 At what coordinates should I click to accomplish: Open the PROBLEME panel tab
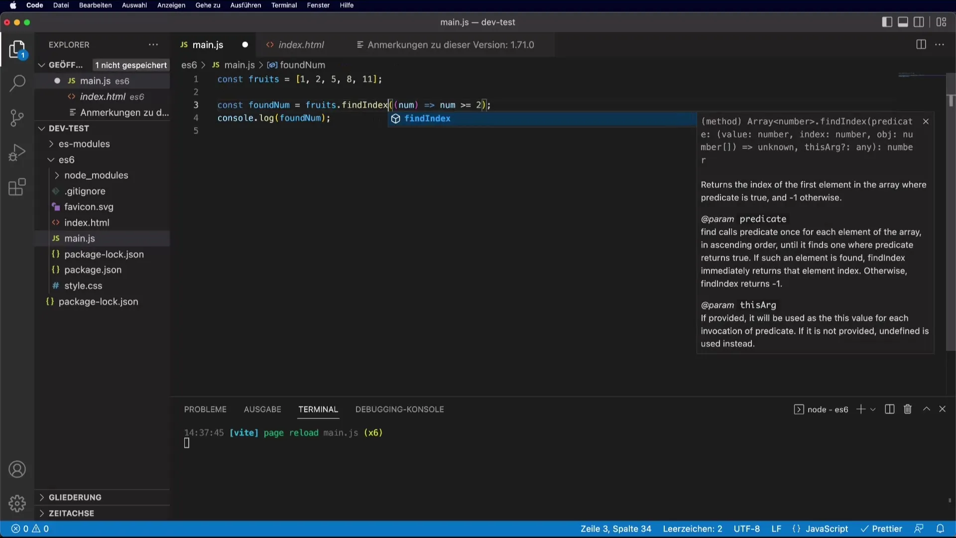205,409
